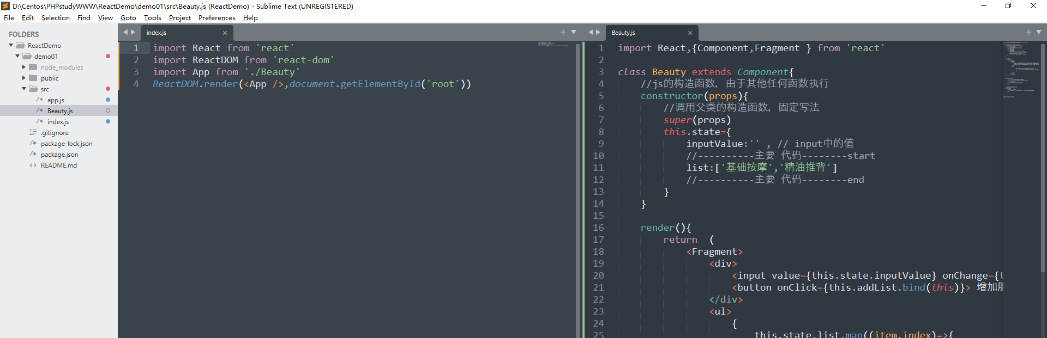This screenshot has width=1047, height=338.
Task: Open tab list dropdown in left pane
Action: [574, 32]
